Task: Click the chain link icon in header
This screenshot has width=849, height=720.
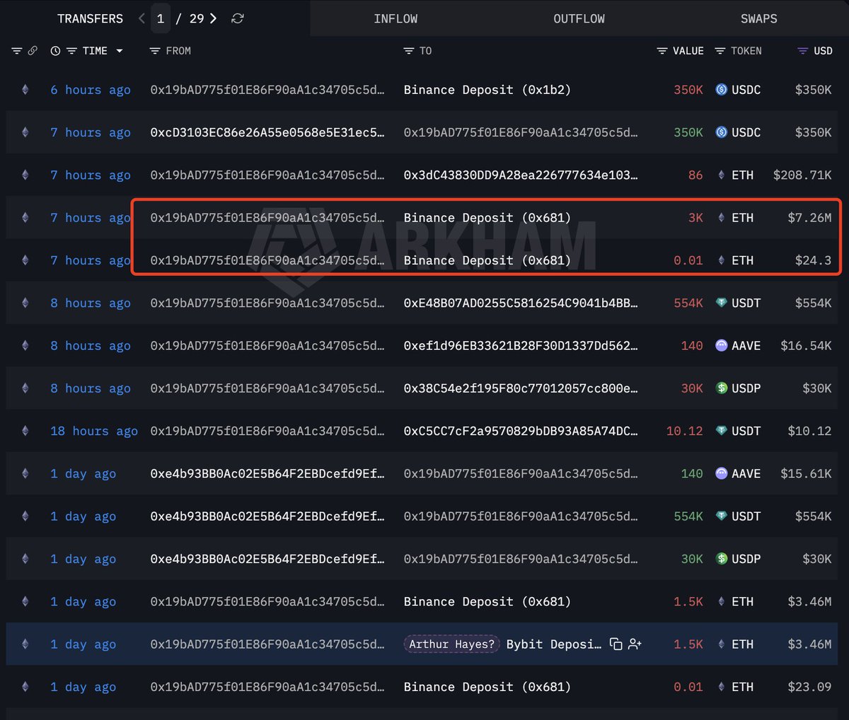Action: click(33, 51)
